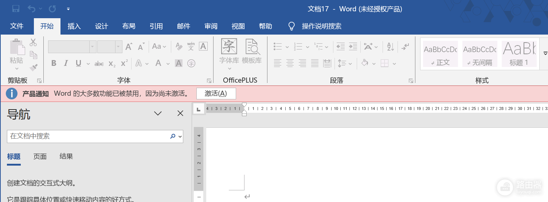Toggle superscript formatting
This screenshot has height=202, width=548.
pyautogui.click(x=124, y=63)
